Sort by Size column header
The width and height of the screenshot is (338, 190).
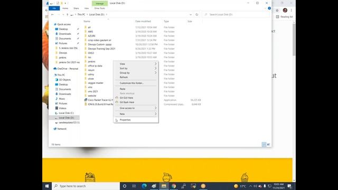pyautogui.click(x=190, y=21)
